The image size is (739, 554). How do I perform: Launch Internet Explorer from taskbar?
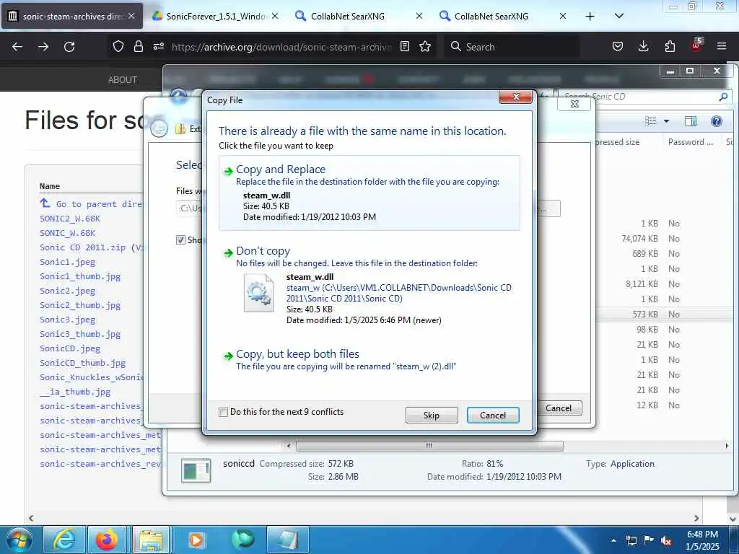[64, 540]
